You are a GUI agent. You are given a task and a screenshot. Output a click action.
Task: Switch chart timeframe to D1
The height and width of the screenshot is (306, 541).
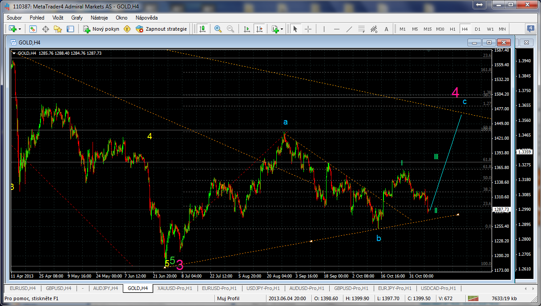[x=477, y=29]
